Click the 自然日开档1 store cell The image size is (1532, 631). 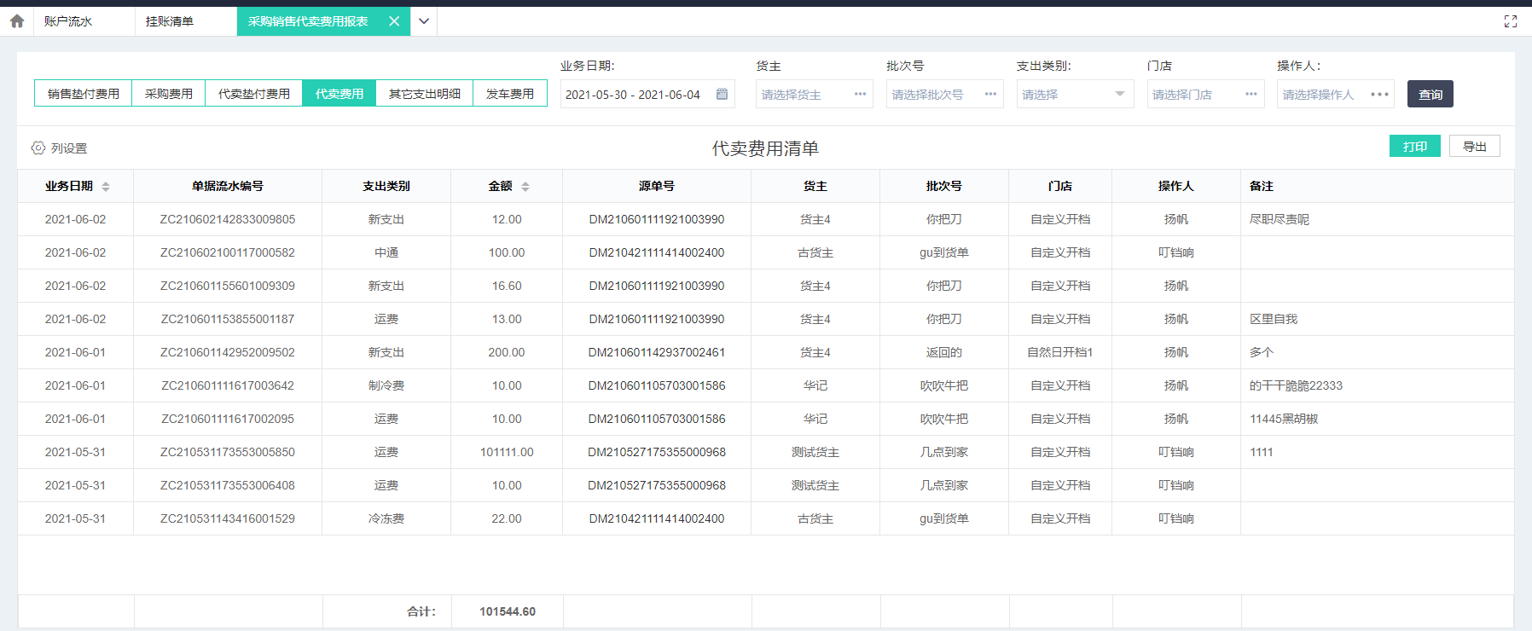click(1060, 352)
